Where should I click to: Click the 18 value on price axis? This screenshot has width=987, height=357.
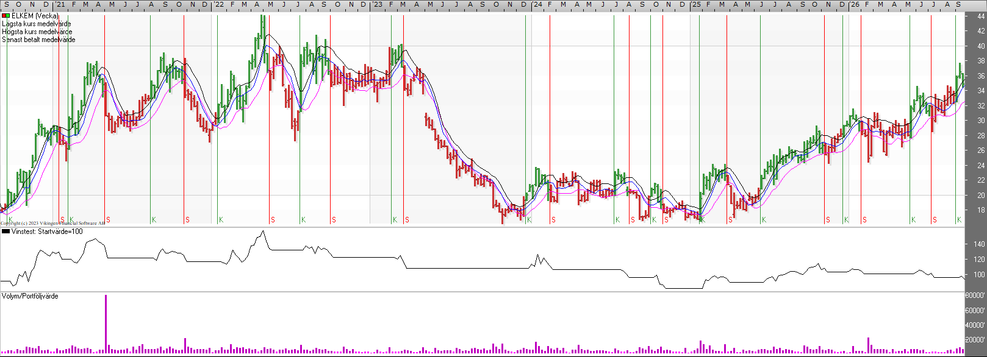click(x=981, y=210)
